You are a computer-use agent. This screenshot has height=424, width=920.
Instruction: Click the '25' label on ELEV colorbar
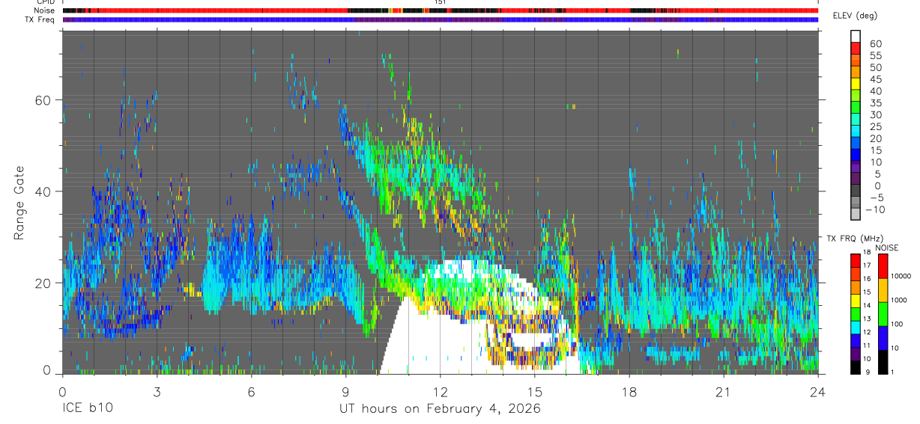pos(875,127)
